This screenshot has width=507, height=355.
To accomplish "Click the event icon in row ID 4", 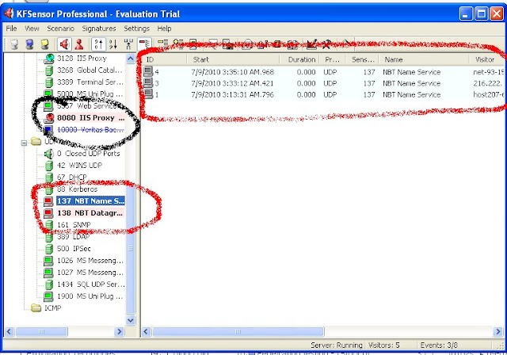I will click(x=148, y=71).
